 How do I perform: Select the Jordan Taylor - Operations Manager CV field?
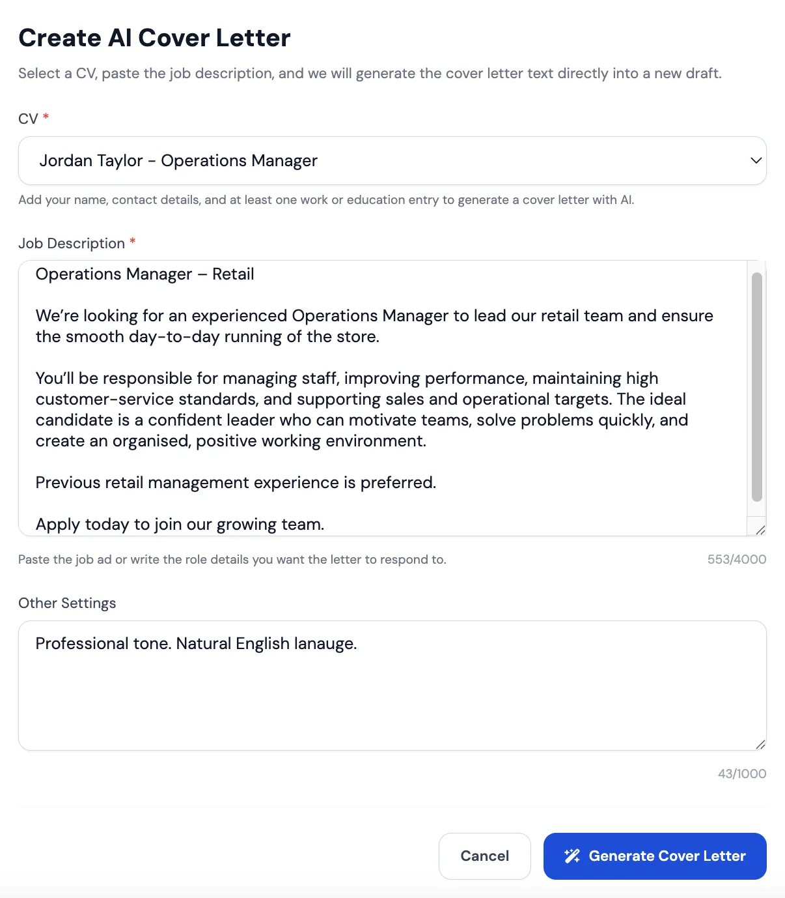point(392,160)
